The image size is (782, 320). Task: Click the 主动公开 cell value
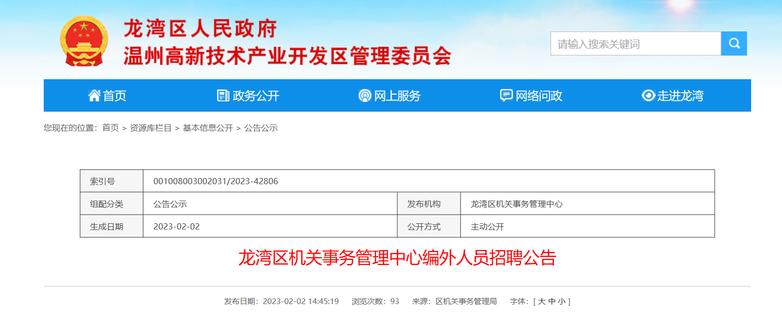pos(487,226)
